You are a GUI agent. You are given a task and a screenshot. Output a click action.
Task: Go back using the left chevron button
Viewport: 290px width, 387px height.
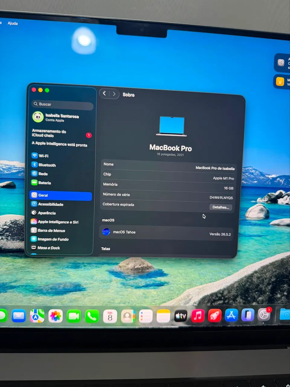tap(104, 93)
